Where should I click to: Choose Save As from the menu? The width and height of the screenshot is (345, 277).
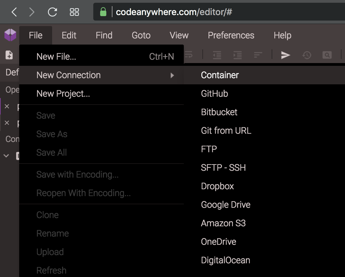[x=102, y=134]
